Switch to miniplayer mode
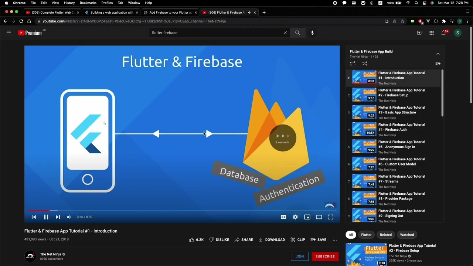This screenshot has height=266, width=473. click(307, 217)
